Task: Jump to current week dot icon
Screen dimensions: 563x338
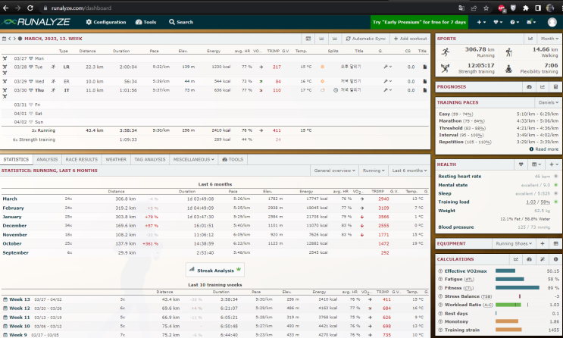Action: pos(20,39)
